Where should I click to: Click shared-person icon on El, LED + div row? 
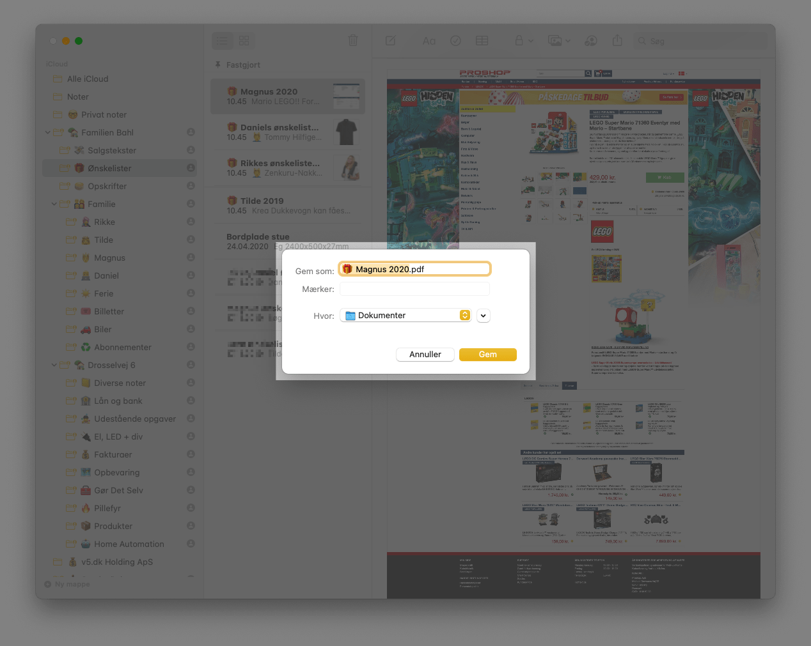point(191,436)
